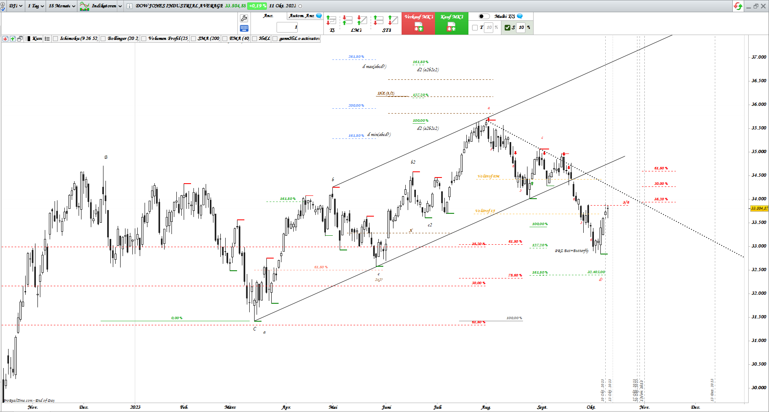Click the Indikatoren button label
Image resolution: width=769 pixels, height=412 pixels.
(104, 6)
